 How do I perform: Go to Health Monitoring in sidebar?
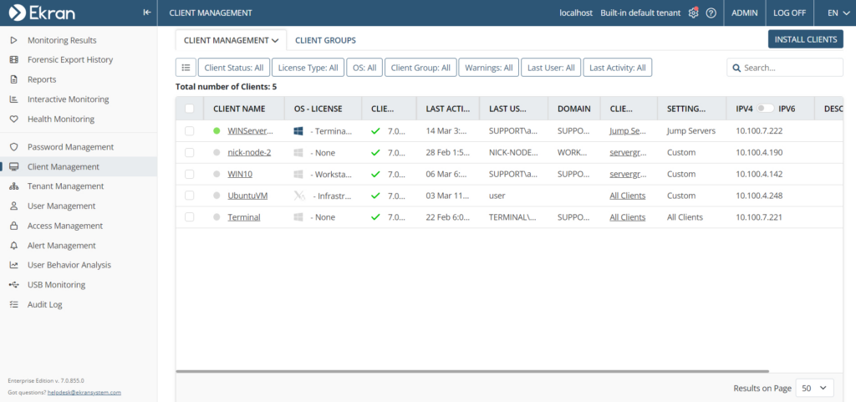[x=60, y=119]
